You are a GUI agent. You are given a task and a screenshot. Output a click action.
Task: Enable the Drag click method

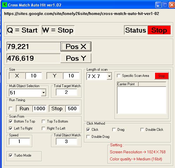[114, 130]
